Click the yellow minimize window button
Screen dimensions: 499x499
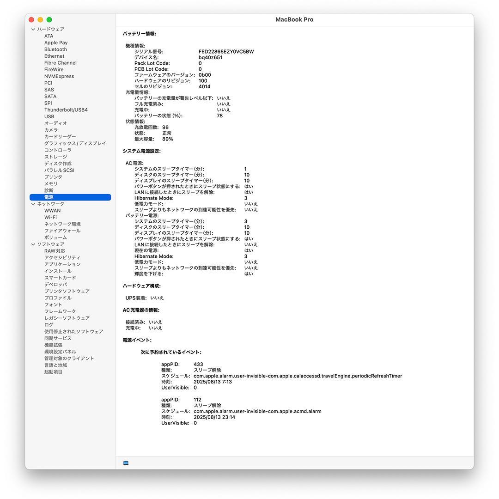(40, 20)
